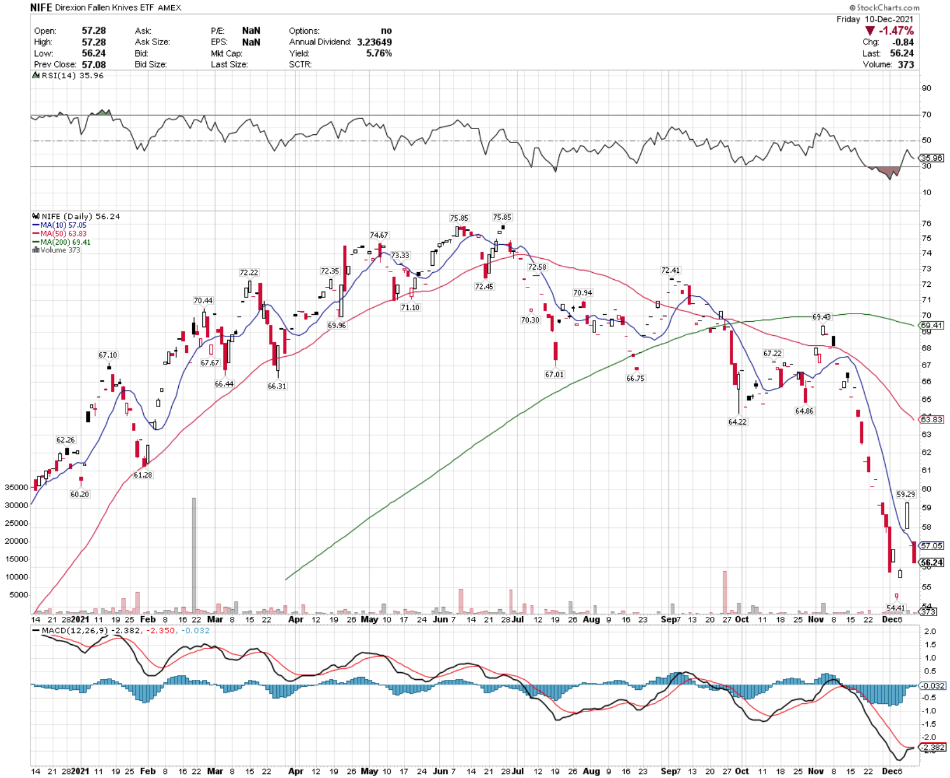The height and width of the screenshot is (778, 950).
Task: Click the MA(10) 57.05 legend entry
Action: click(63, 225)
